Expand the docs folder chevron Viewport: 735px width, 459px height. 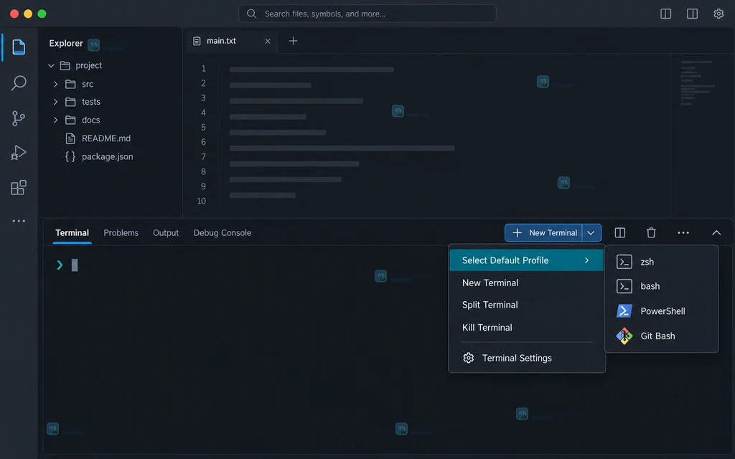click(x=56, y=120)
